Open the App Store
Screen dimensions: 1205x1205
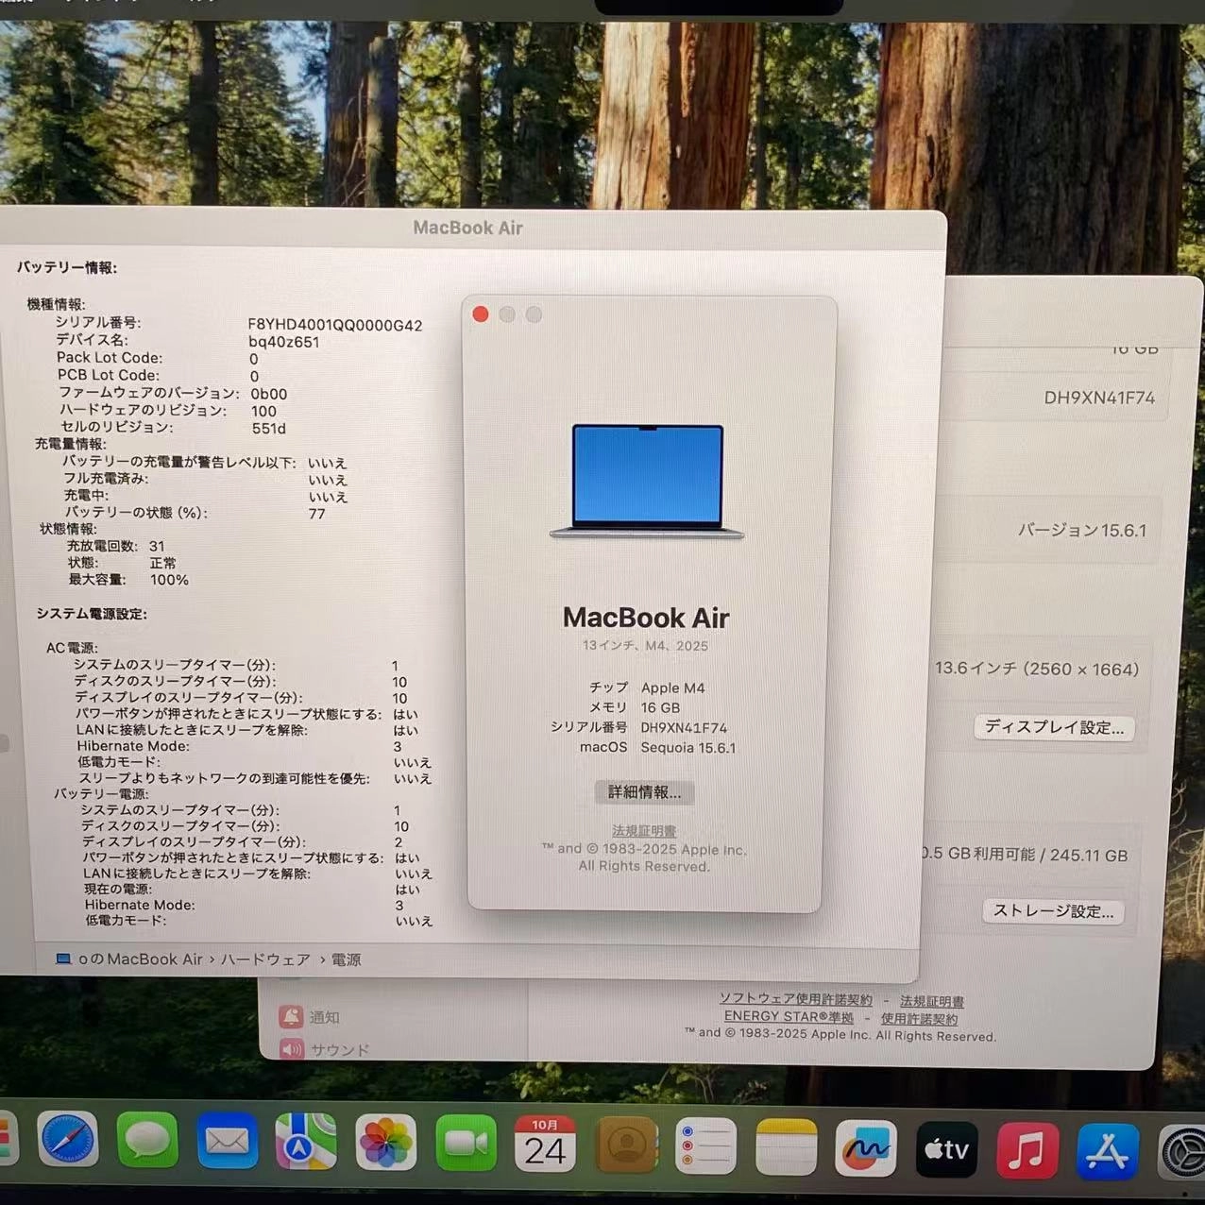coord(1106,1150)
